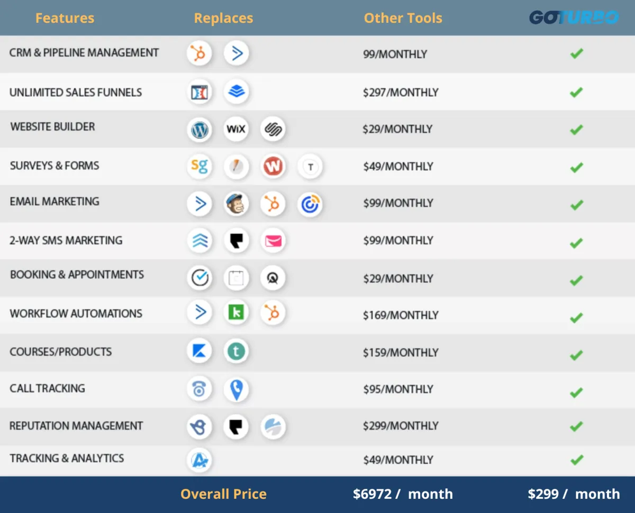Image resolution: width=635 pixels, height=513 pixels.
Task: Click the blue stacked-layers logo in Sales Funnels row
Action: [236, 92]
